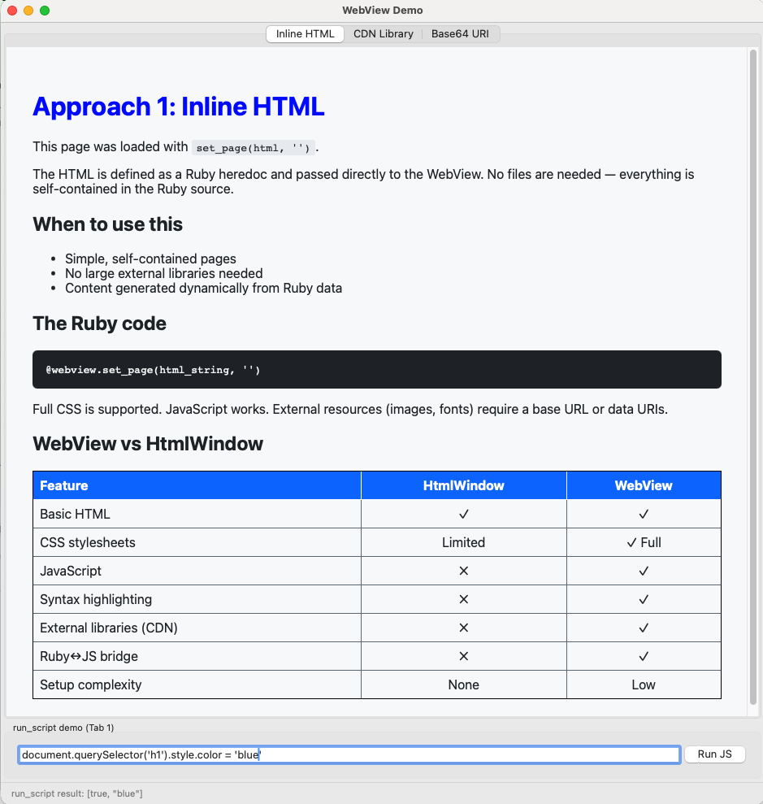The image size is (763, 804).
Task: Switch to the CDN Library tab
Action: click(x=383, y=33)
